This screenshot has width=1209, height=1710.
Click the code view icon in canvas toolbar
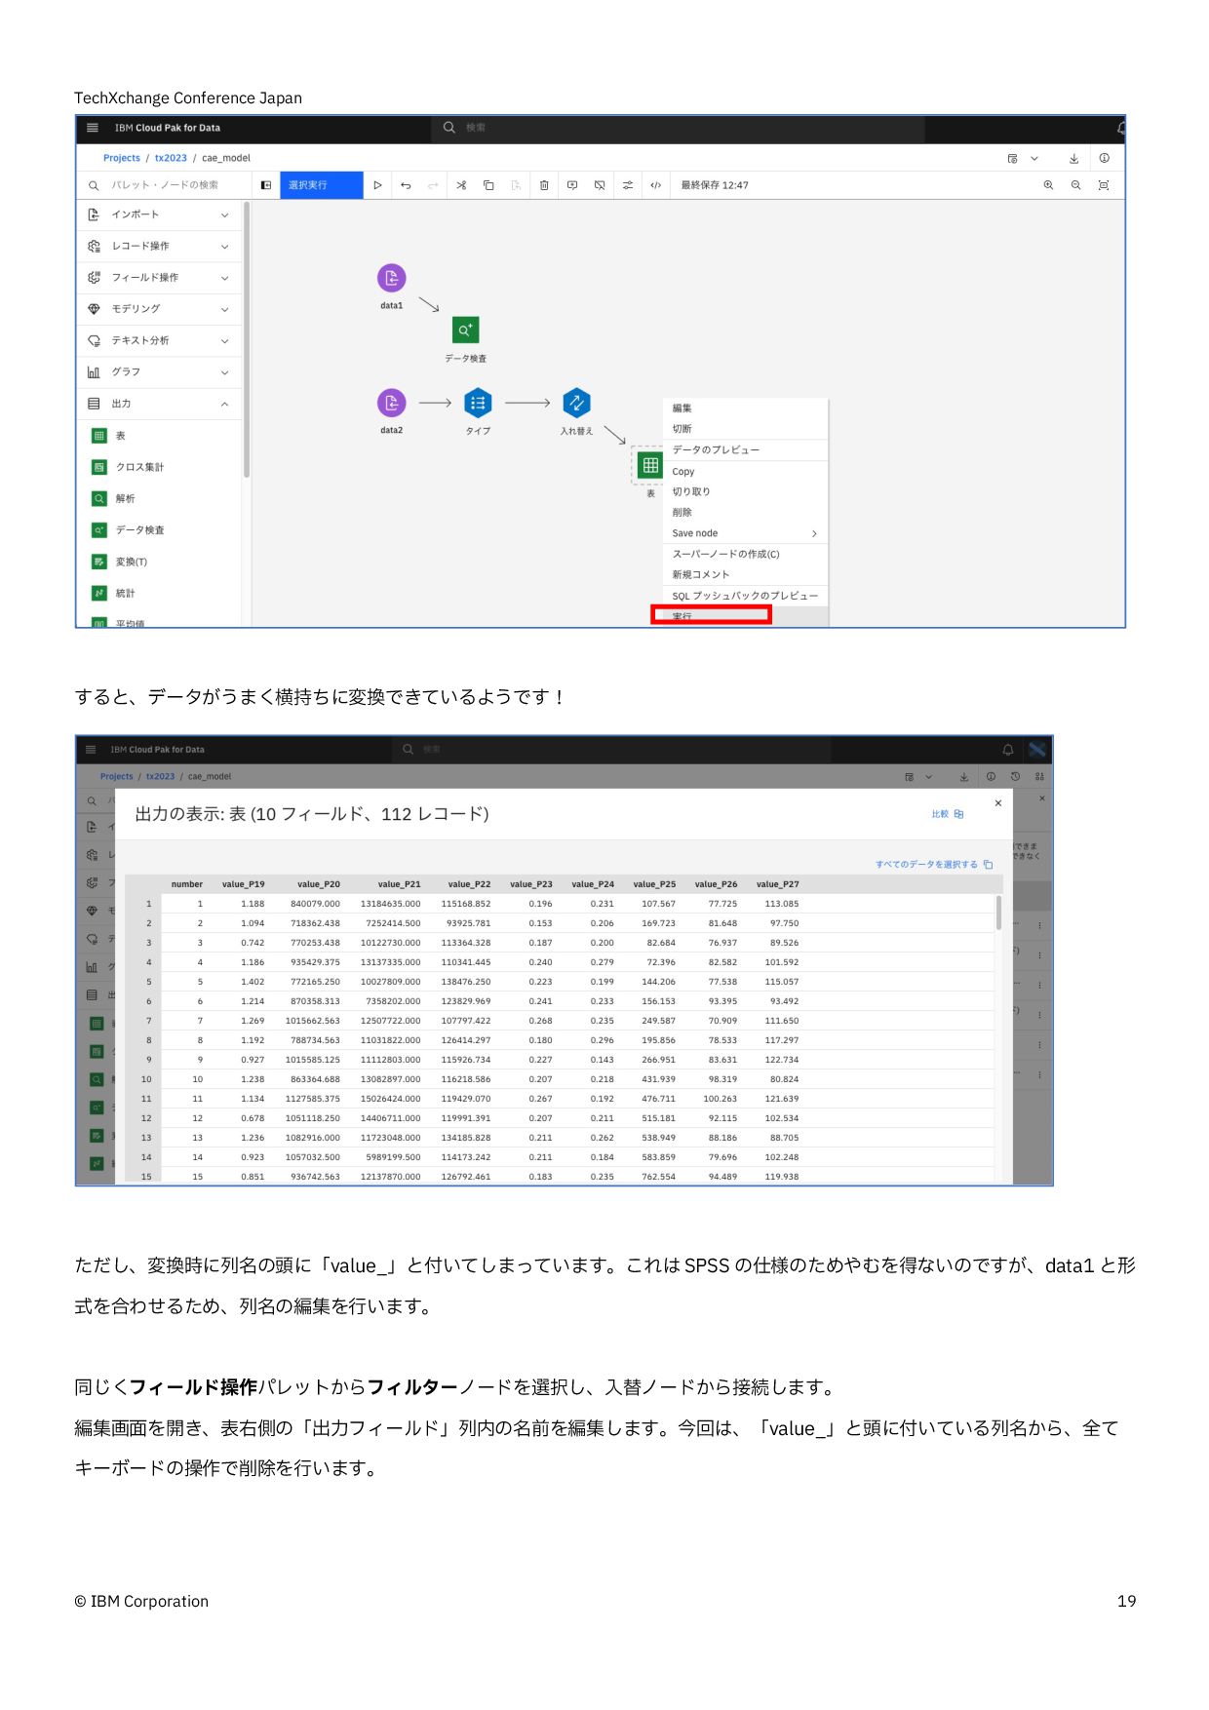point(655,185)
